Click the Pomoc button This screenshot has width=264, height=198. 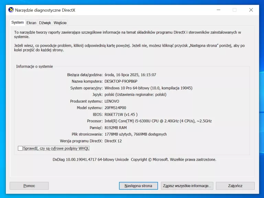(29, 186)
